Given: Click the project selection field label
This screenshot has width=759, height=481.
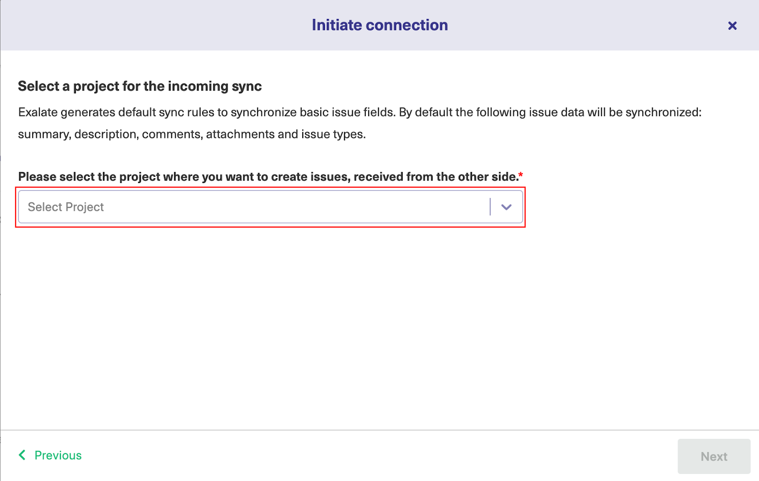Looking at the screenshot, I should click(268, 177).
